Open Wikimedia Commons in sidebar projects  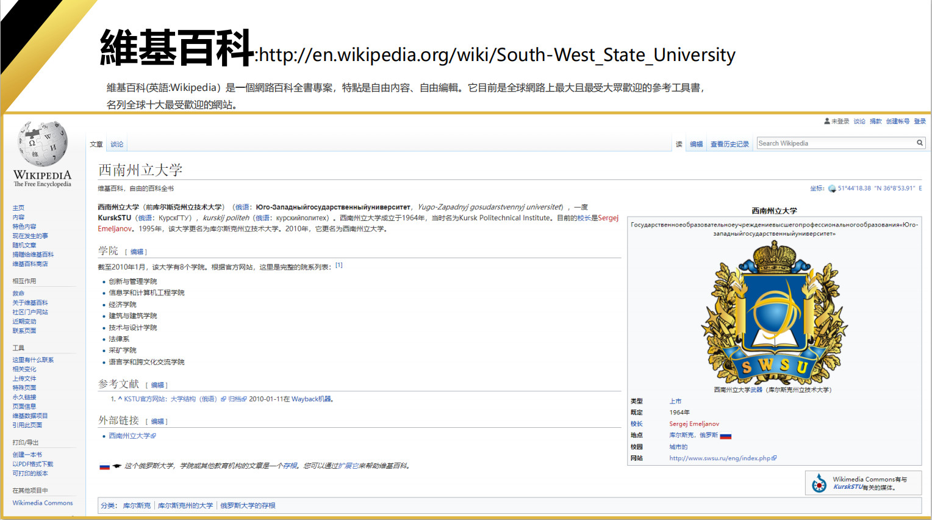pyautogui.click(x=43, y=503)
